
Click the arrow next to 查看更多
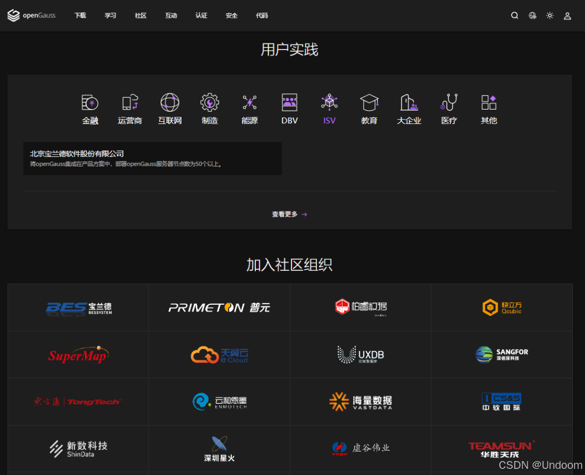click(304, 214)
